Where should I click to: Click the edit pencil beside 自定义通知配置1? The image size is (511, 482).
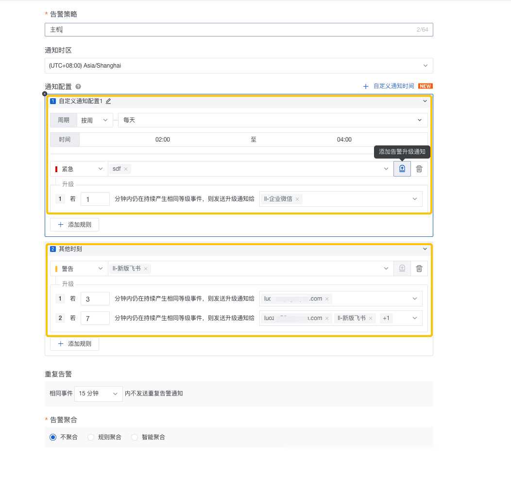pyautogui.click(x=108, y=101)
